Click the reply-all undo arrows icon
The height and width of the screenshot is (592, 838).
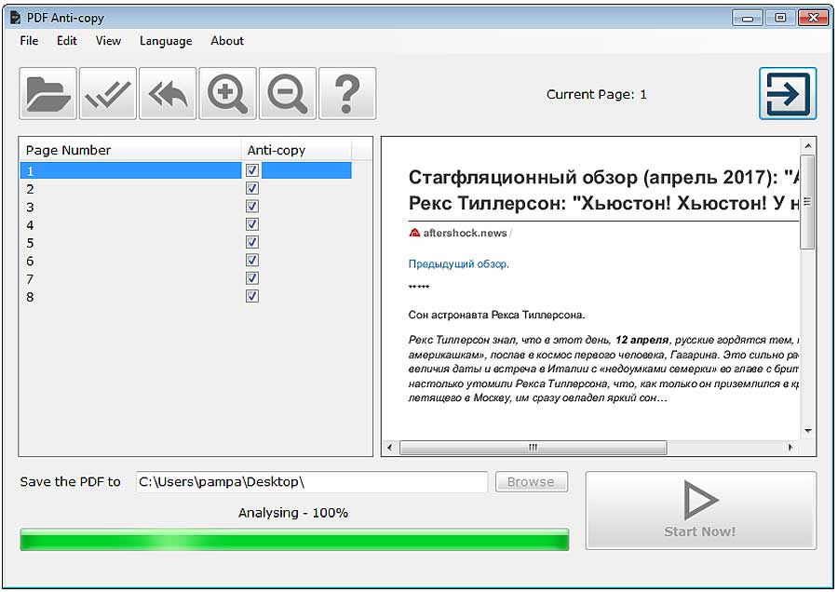tap(168, 93)
